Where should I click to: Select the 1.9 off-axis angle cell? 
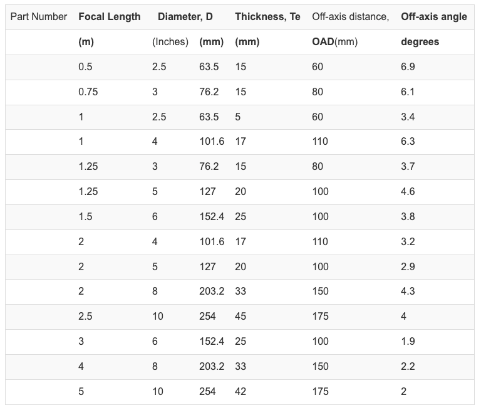coord(408,341)
